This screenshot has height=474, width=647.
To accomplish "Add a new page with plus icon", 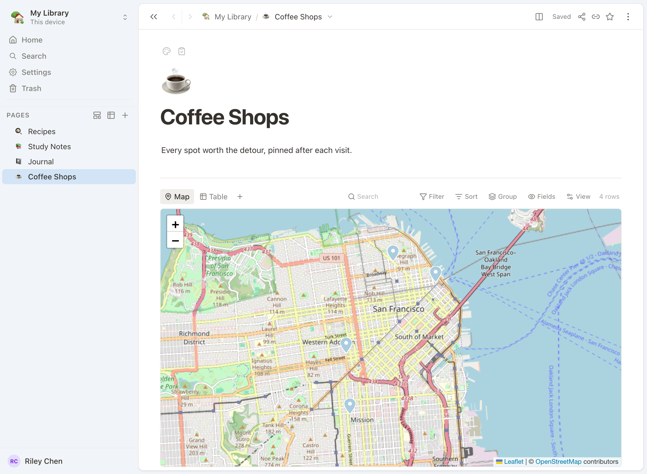I will click(125, 115).
